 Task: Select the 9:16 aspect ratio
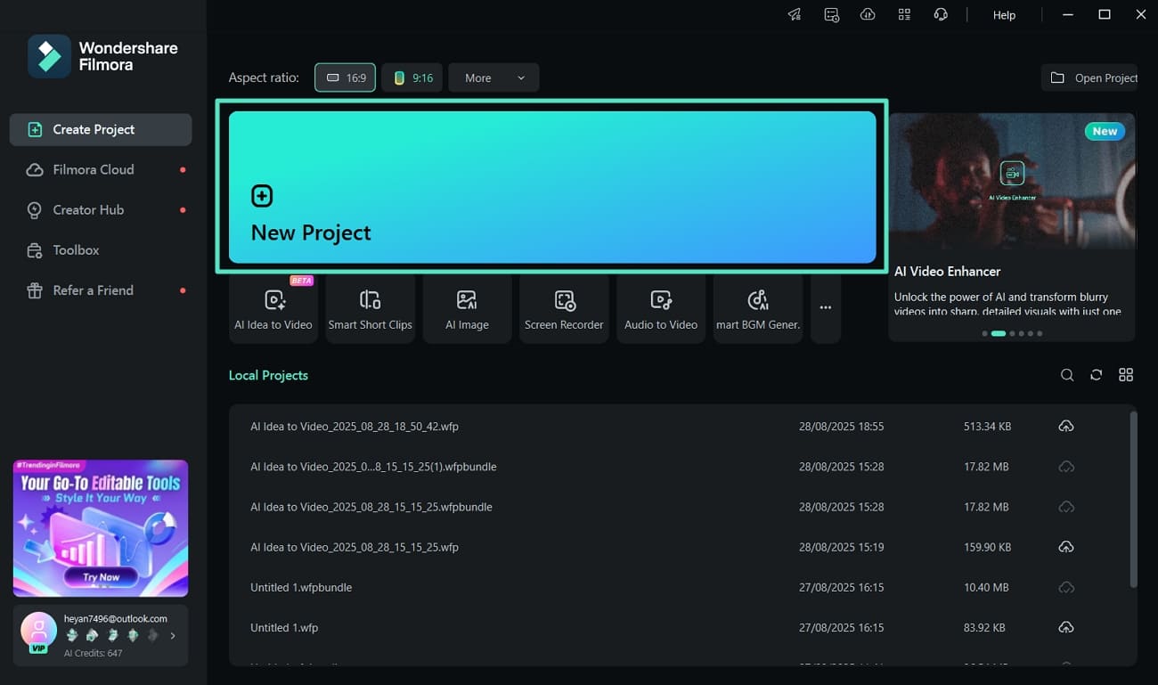coord(413,77)
